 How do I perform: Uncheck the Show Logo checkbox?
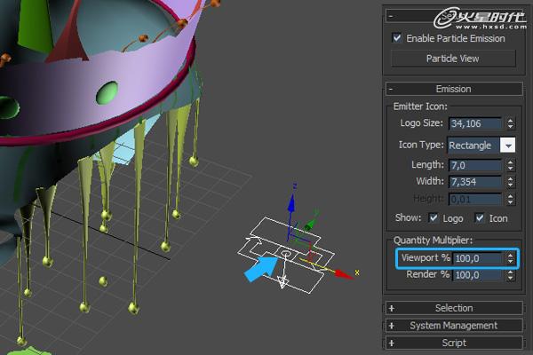(433, 217)
